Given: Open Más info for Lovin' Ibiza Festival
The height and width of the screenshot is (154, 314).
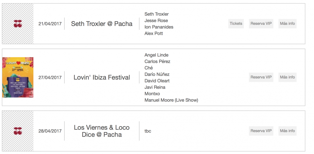Looking at the screenshot, I should coord(287,77).
